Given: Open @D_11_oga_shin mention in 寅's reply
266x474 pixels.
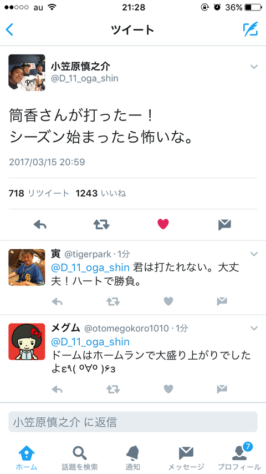Looking at the screenshot, I should 90,268.
